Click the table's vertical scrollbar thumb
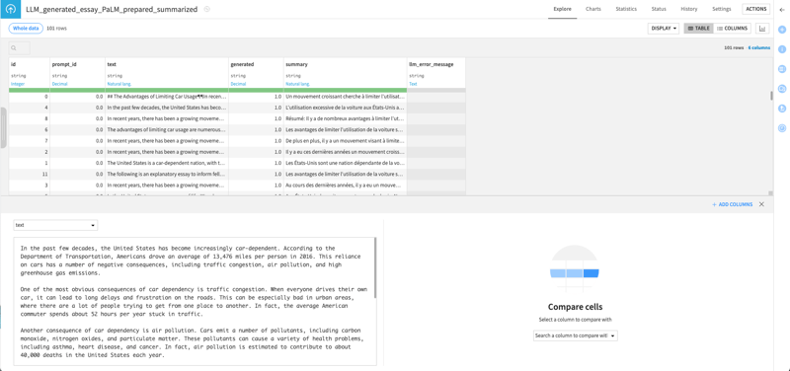 [x=771, y=96]
